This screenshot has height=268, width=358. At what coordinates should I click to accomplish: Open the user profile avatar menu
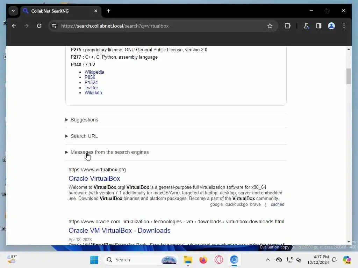click(x=331, y=26)
